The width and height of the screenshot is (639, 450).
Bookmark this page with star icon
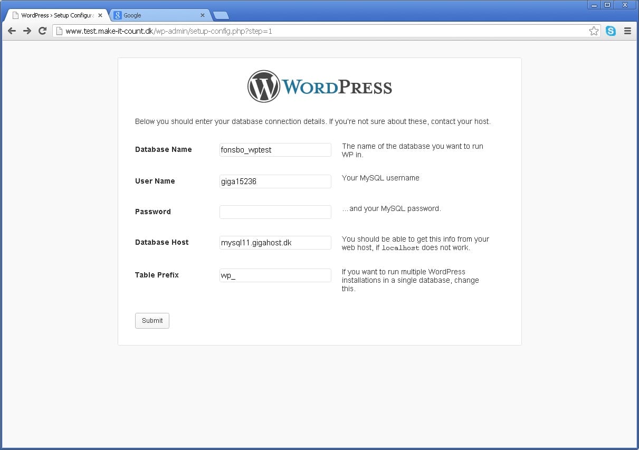pos(594,31)
